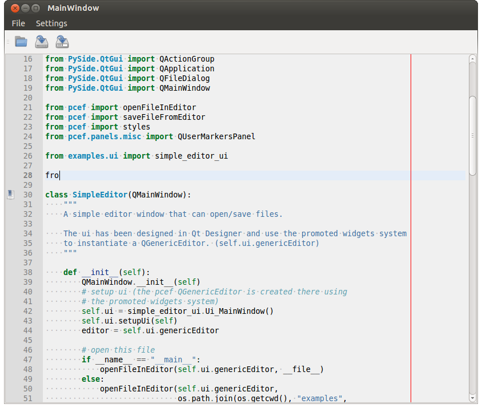The image size is (482, 408).
Task: Click the last save icon in the toolbar
Action: pos(62,41)
